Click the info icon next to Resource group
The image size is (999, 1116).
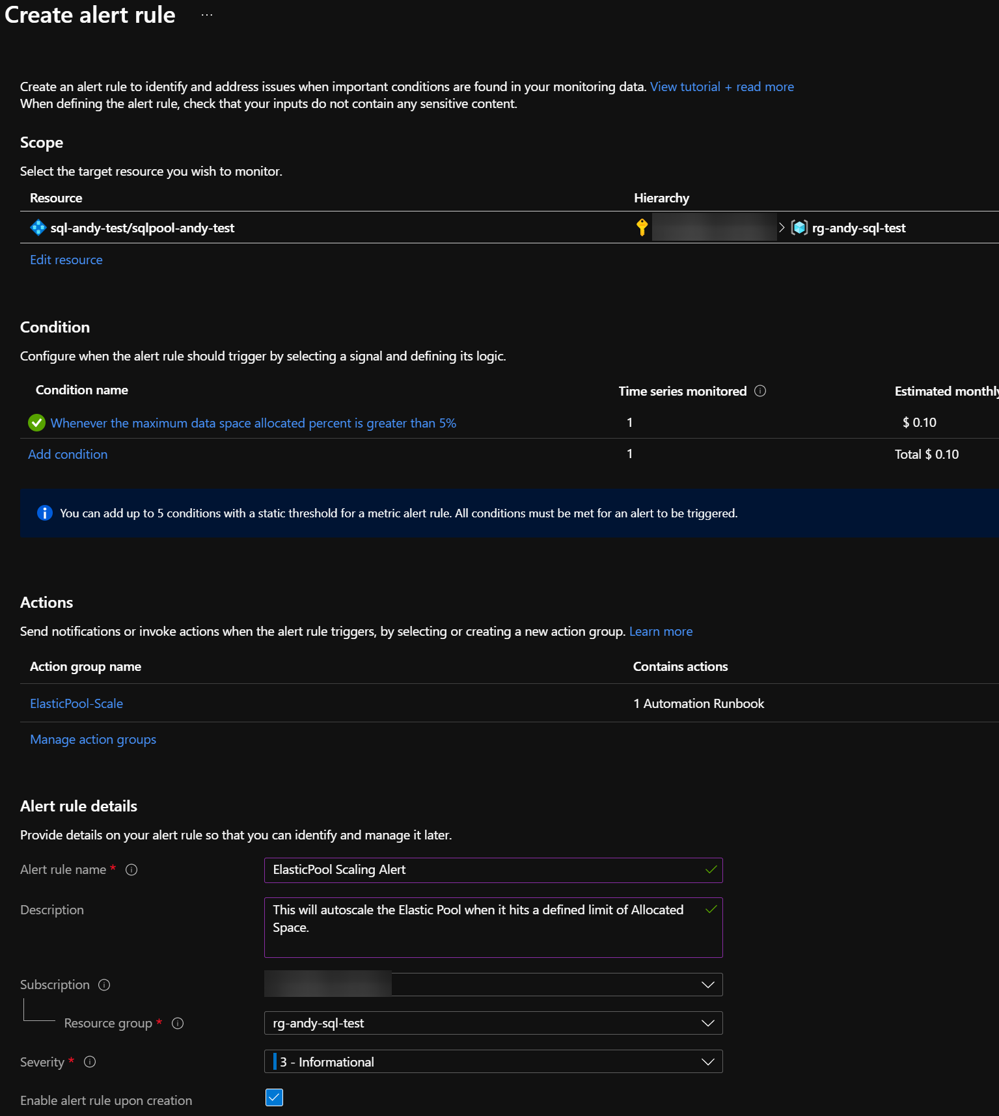point(178,1024)
